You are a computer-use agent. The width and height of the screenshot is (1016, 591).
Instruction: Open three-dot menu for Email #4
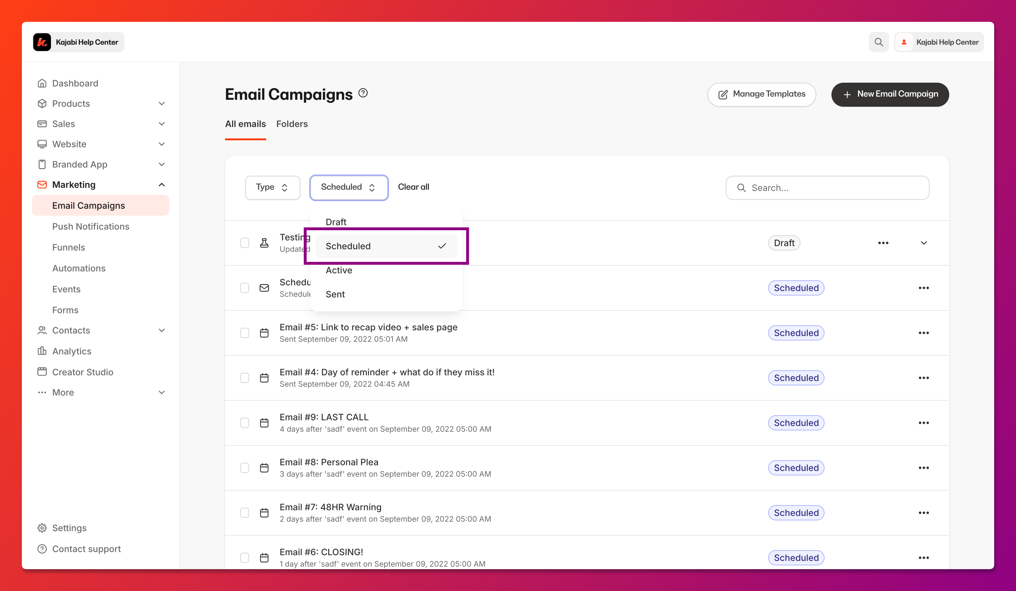924,378
